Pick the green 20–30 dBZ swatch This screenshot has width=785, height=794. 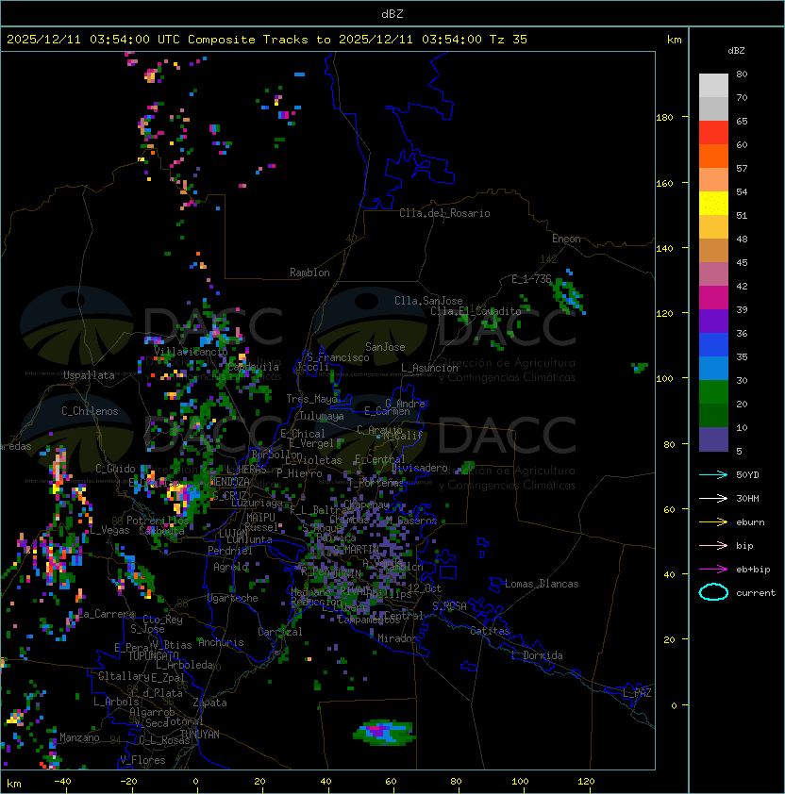tap(713, 392)
